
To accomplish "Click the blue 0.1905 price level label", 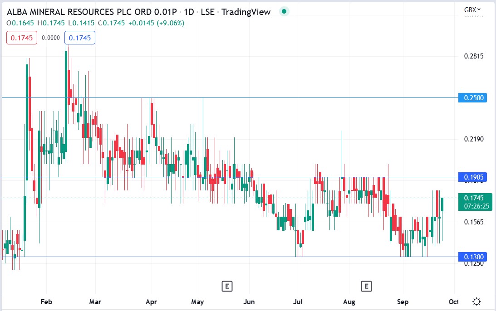I will [472, 177].
